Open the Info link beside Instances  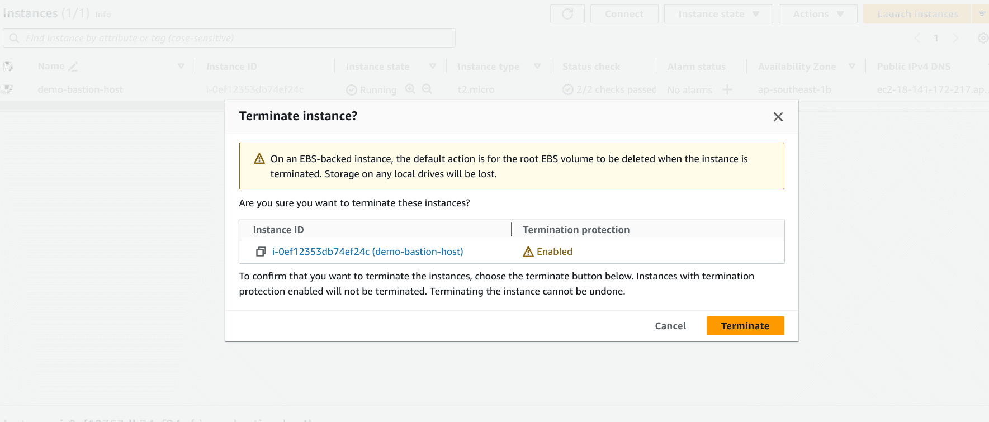103,15
